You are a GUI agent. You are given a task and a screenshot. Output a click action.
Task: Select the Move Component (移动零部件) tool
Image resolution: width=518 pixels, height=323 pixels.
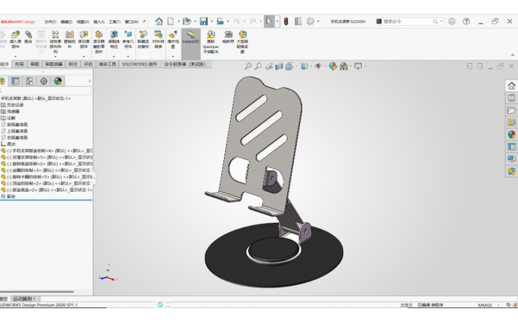pyautogui.click(x=84, y=40)
